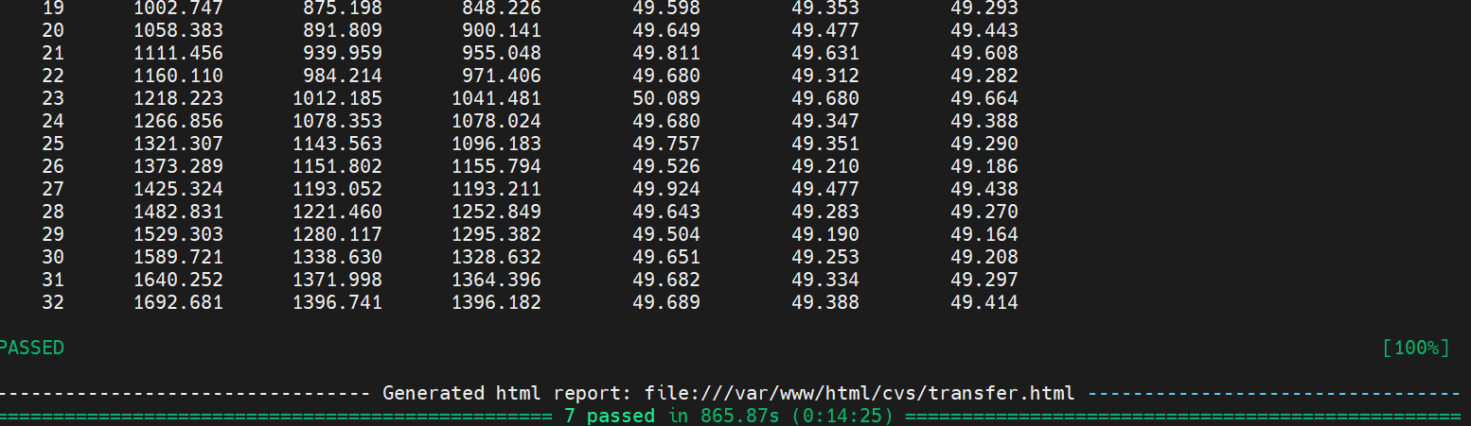Click the file:///var/www/html/cvs/transfer.html report link
The image size is (1471, 426).
tap(860, 393)
